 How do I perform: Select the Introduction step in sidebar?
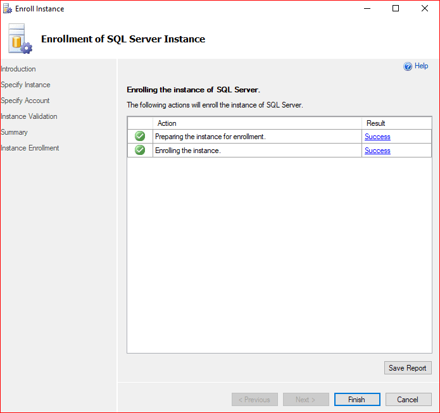tap(18, 69)
